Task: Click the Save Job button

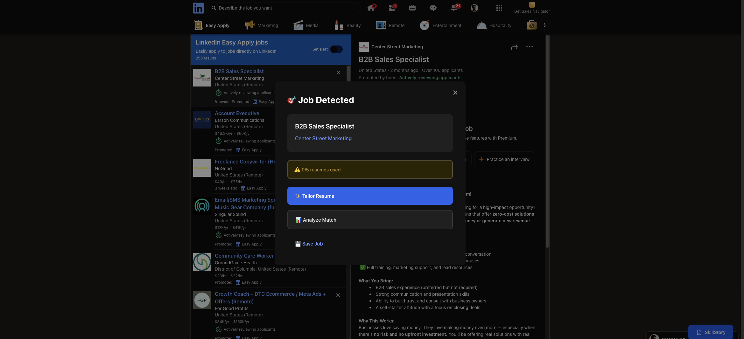Action: [309, 244]
